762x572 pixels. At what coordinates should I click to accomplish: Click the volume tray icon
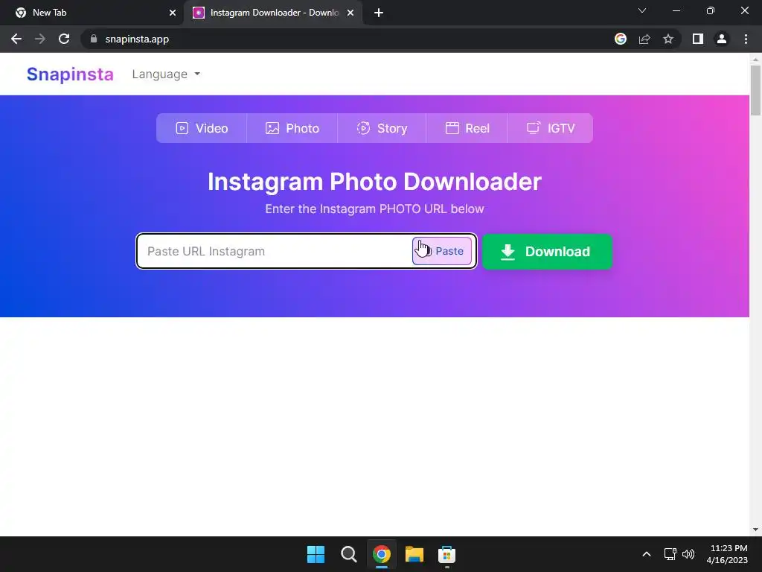(x=688, y=554)
